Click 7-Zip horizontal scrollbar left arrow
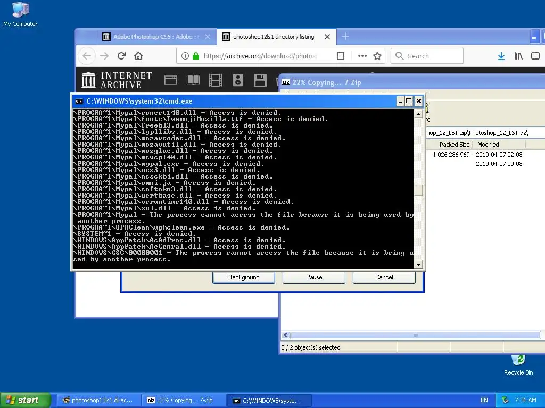The height and width of the screenshot is (408, 545). click(285, 335)
